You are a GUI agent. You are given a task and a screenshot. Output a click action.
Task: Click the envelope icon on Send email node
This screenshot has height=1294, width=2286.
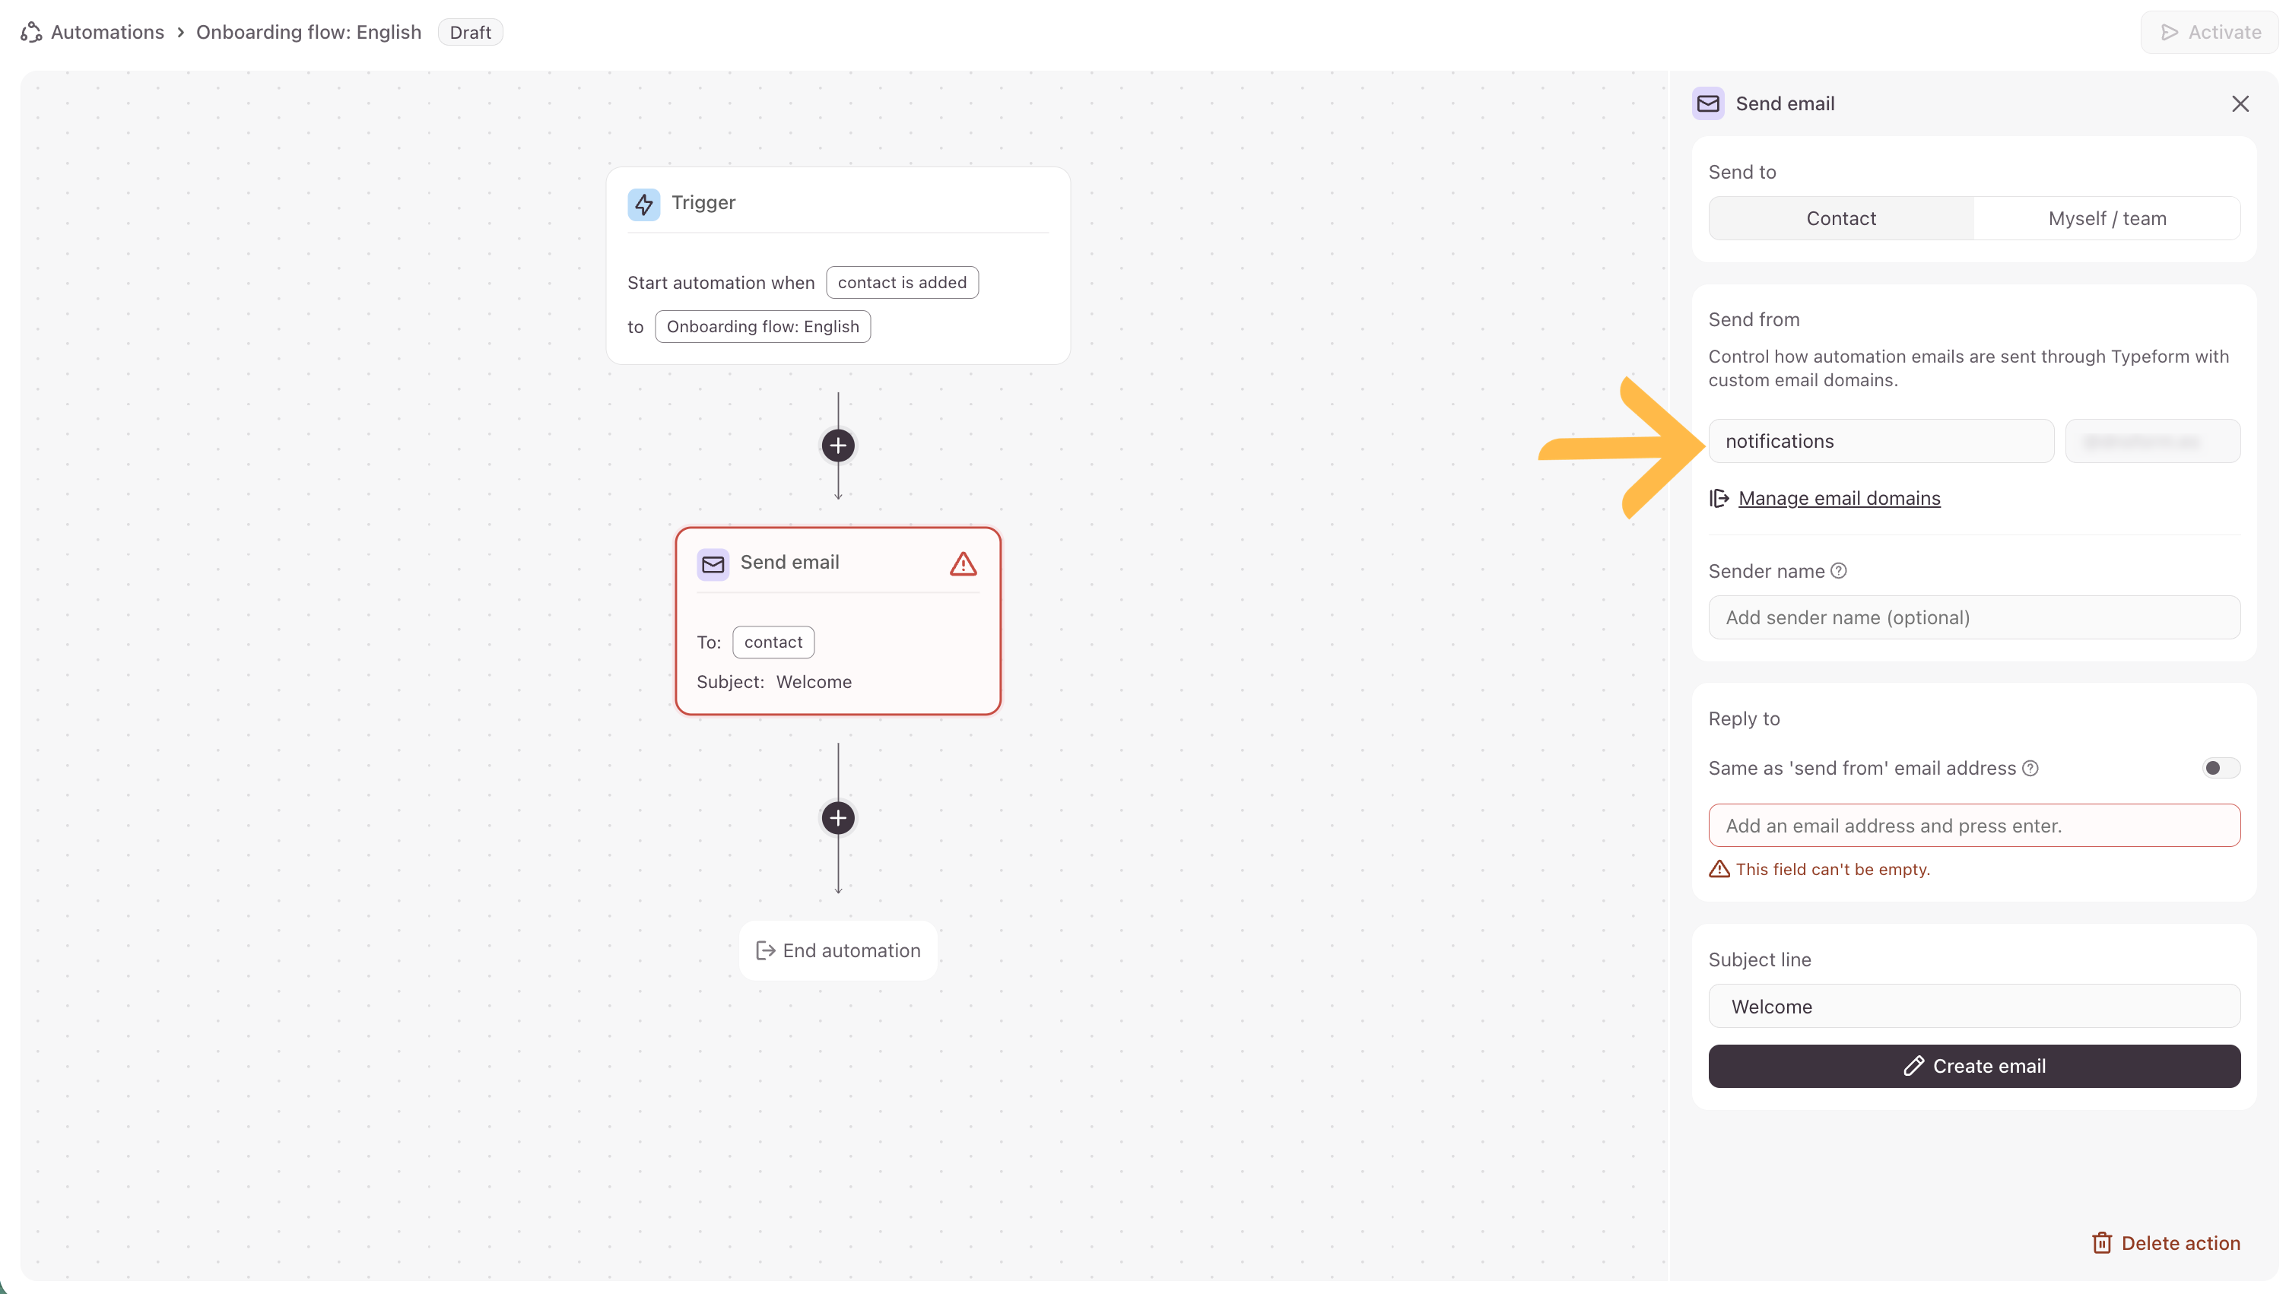point(713,563)
